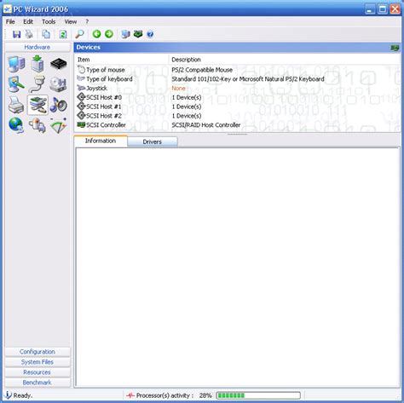Switch to the Drivers tab

[153, 141]
